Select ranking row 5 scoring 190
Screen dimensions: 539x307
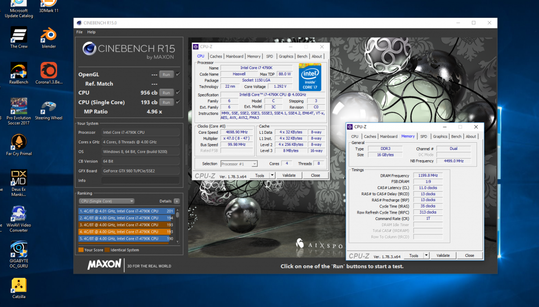[126, 238]
